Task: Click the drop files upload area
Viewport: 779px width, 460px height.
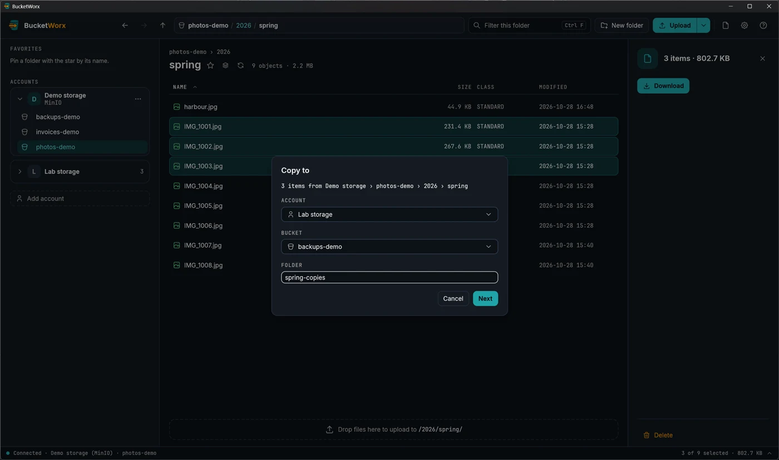Action: coord(393,429)
